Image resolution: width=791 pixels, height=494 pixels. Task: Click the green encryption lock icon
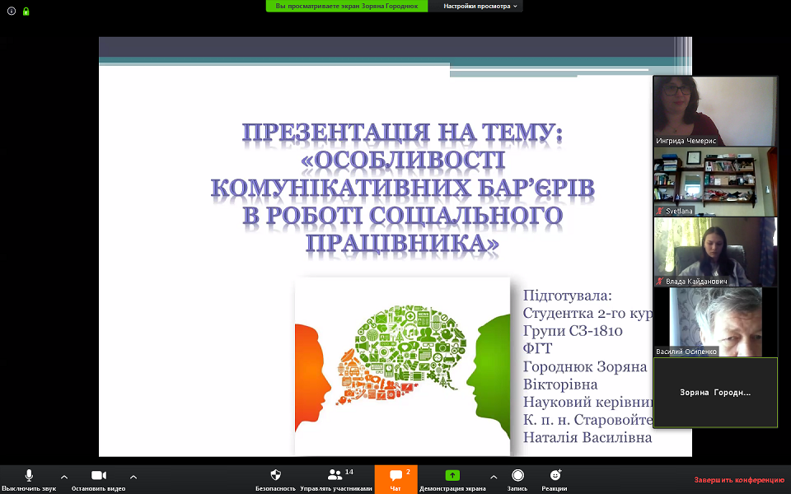tap(26, 11)
